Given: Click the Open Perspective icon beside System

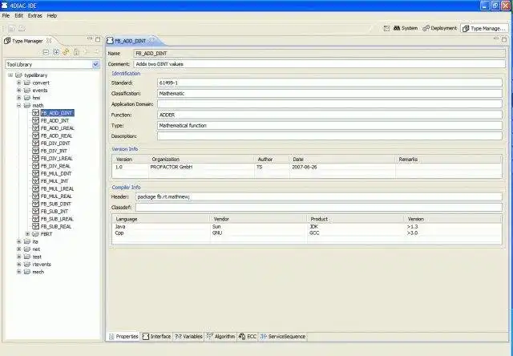Looking at the screenshot, I should 386,29.
